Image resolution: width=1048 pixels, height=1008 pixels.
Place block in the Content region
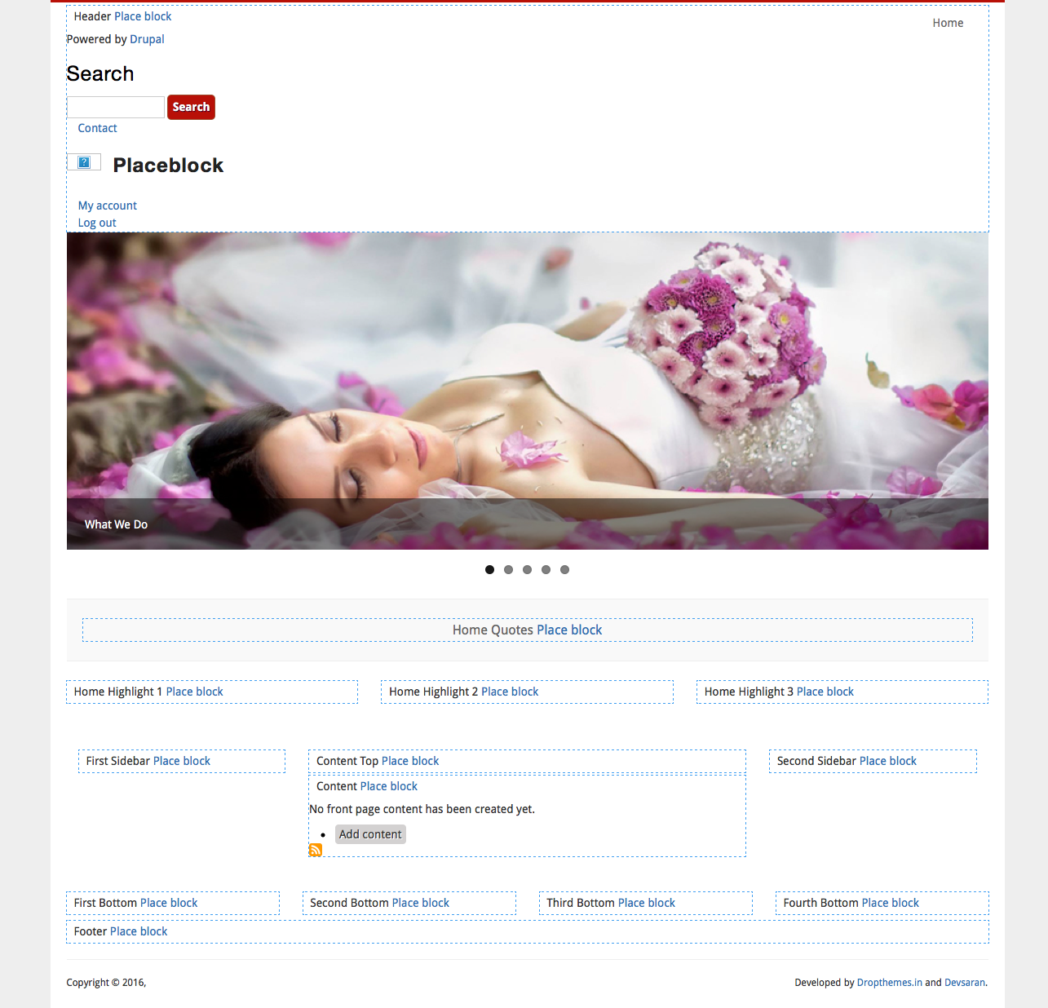[x=389, y=786]
